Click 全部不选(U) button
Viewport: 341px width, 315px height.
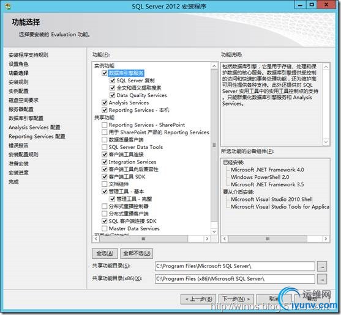137,253
